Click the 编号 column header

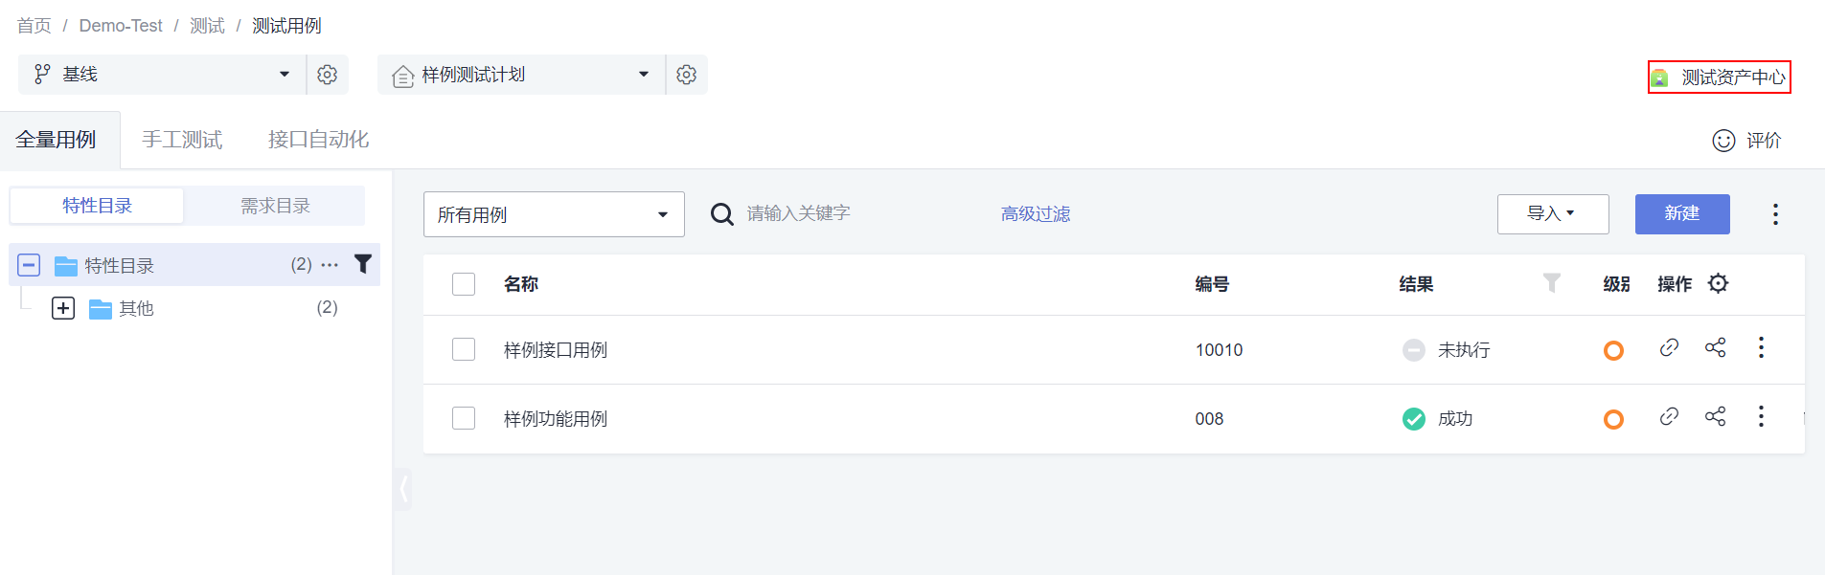click(x=1212, y=284)
